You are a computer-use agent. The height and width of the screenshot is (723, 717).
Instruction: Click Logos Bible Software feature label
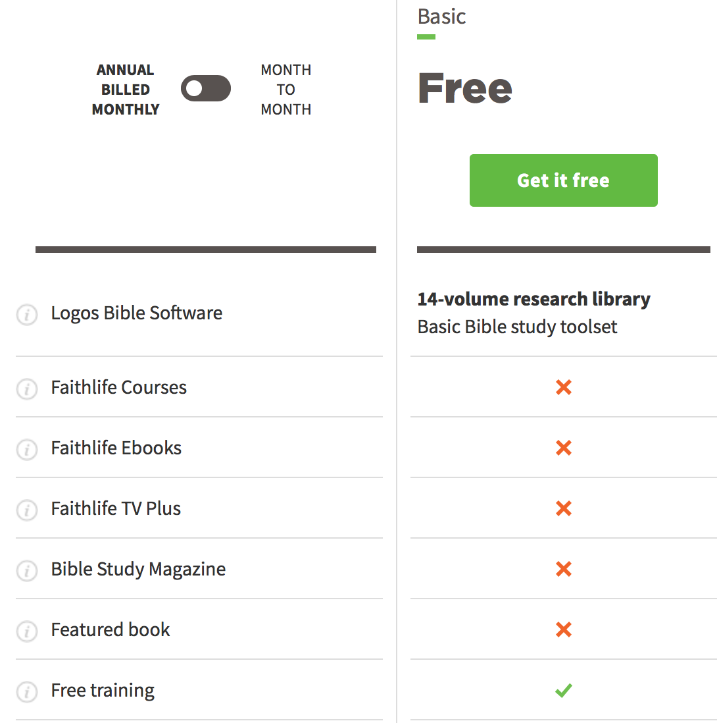[x=137, y=313]
